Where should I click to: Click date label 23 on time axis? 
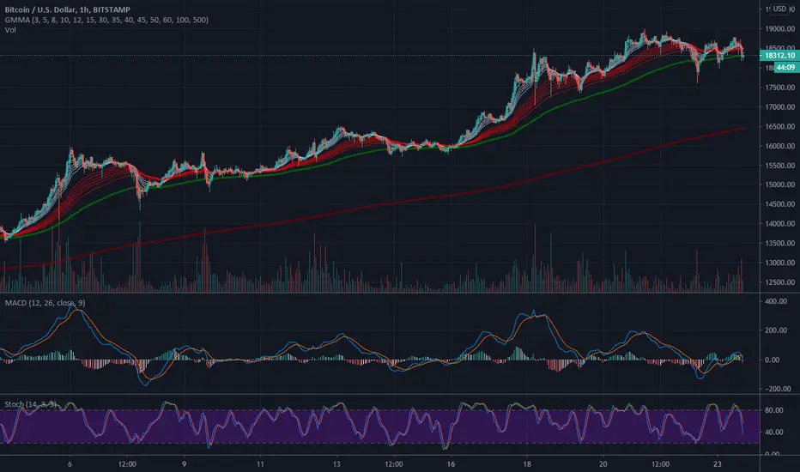coord(718,464)
